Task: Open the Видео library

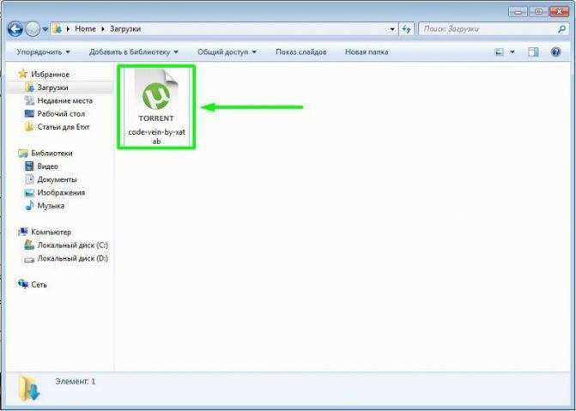Action: pos(47,166)
